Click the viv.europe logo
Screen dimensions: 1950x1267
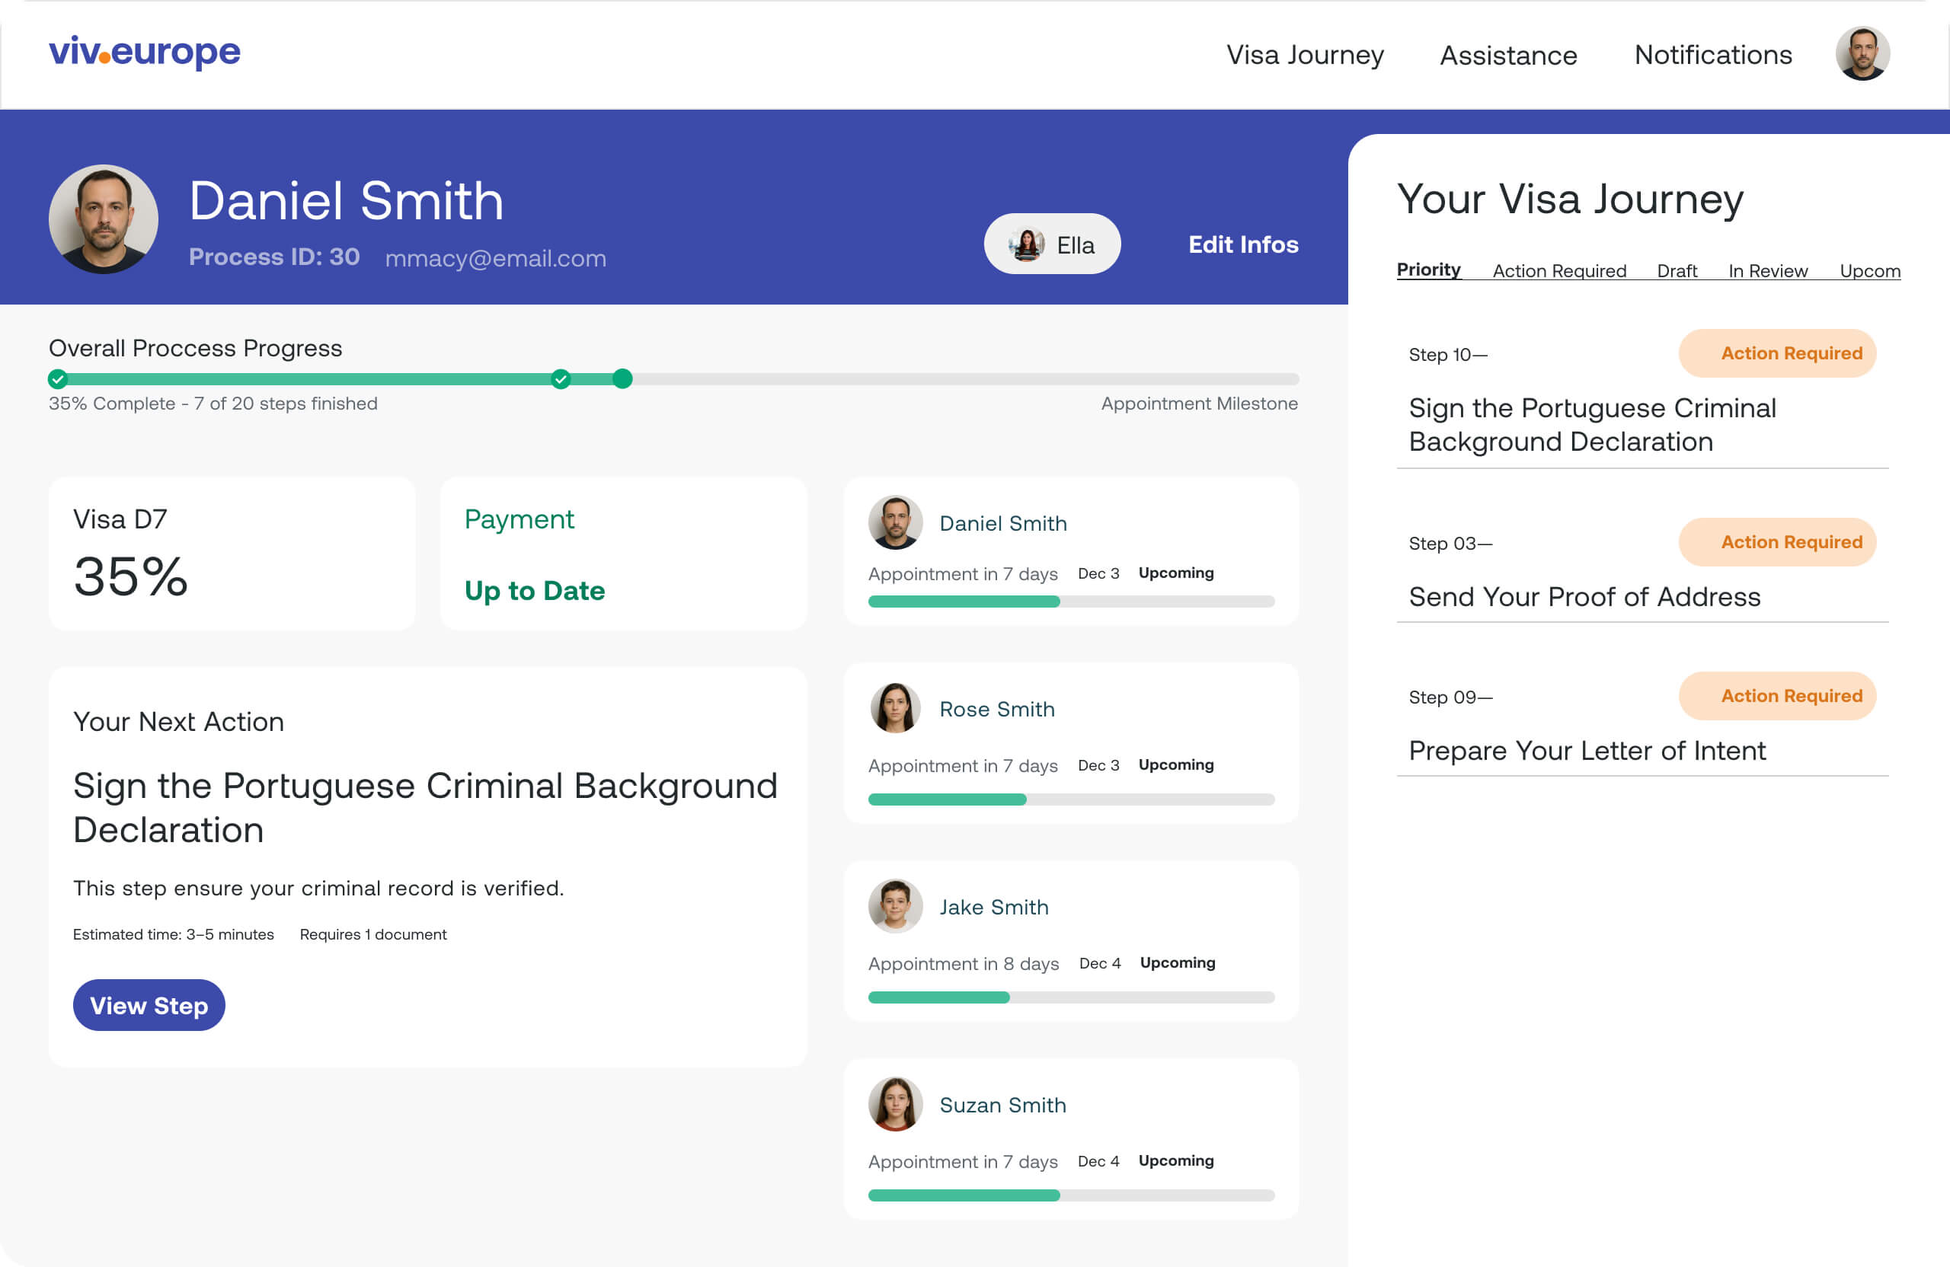(143, 53)
